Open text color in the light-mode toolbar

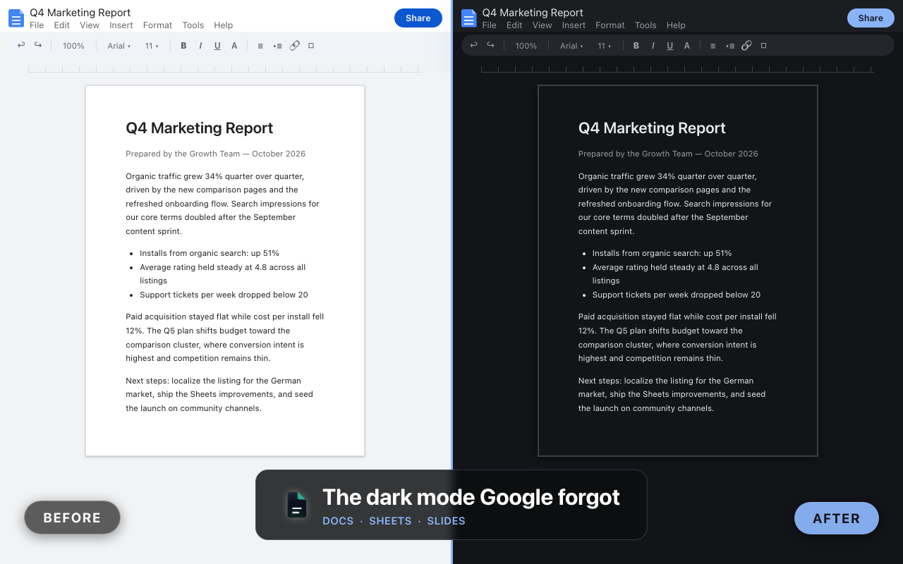coord(234,46)
